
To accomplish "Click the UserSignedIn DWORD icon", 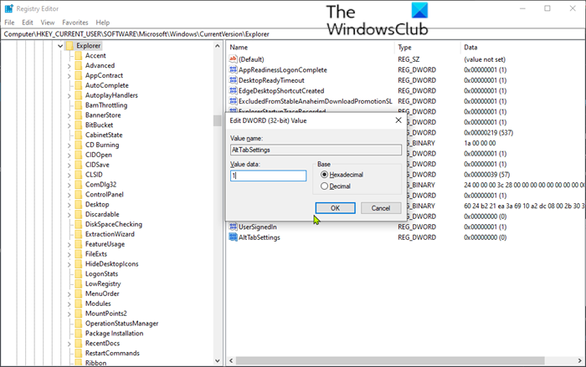I will (233, 227).
